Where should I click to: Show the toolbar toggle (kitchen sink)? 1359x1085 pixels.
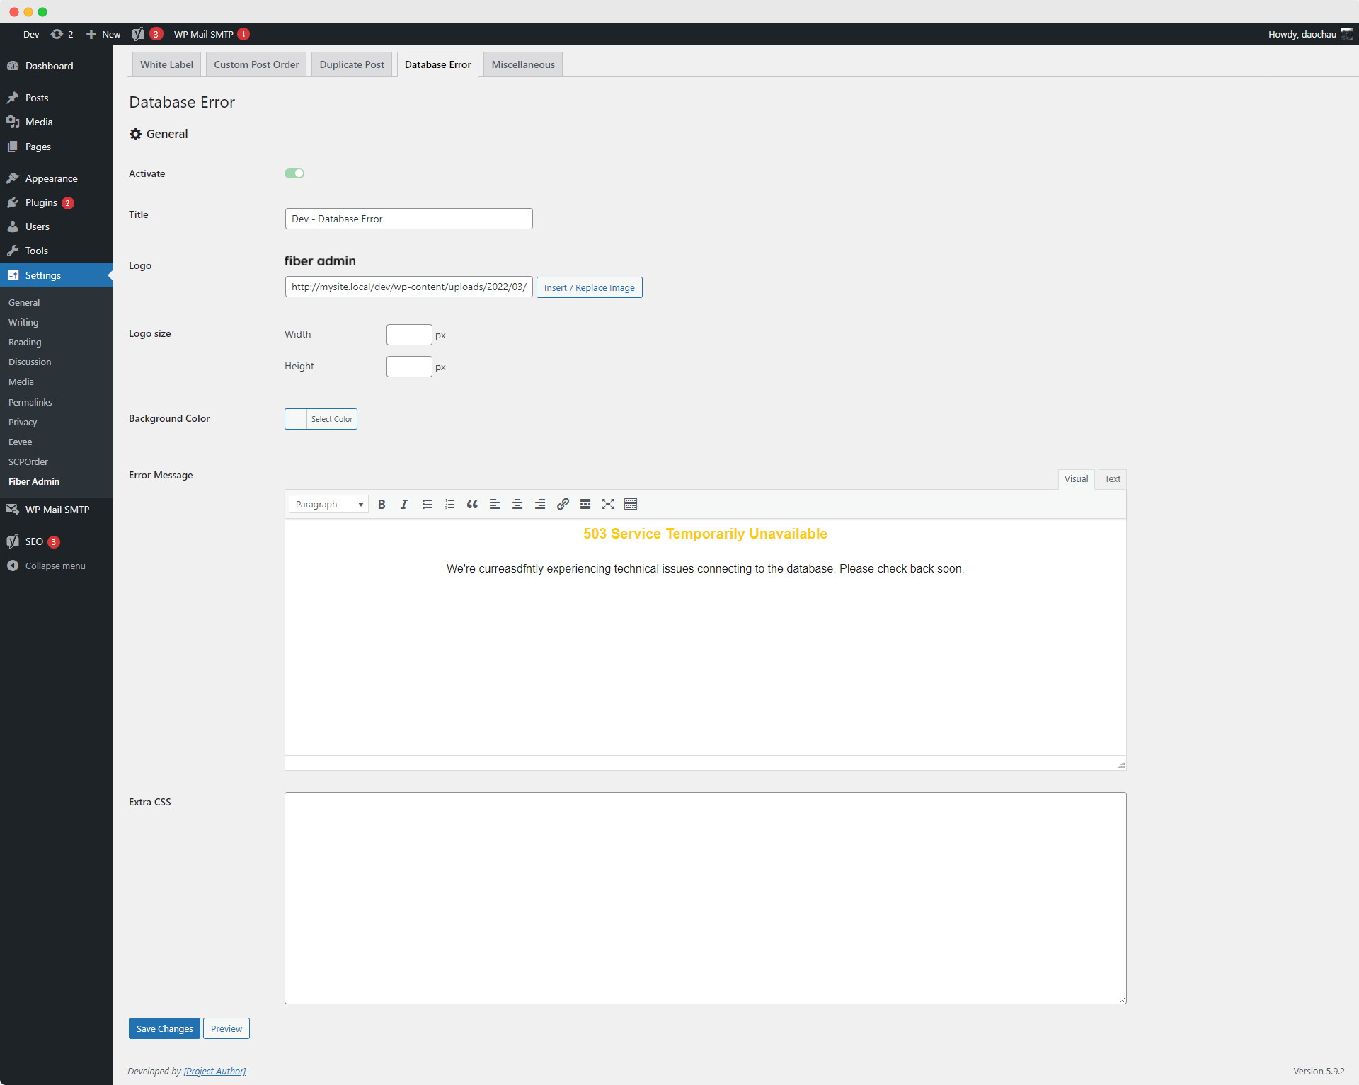click(x=631, y=504)
